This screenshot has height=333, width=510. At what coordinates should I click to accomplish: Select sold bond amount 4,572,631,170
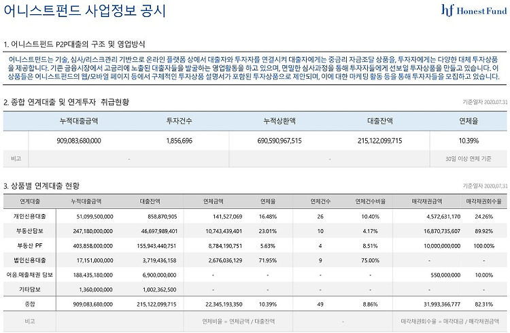pos(443,217)
